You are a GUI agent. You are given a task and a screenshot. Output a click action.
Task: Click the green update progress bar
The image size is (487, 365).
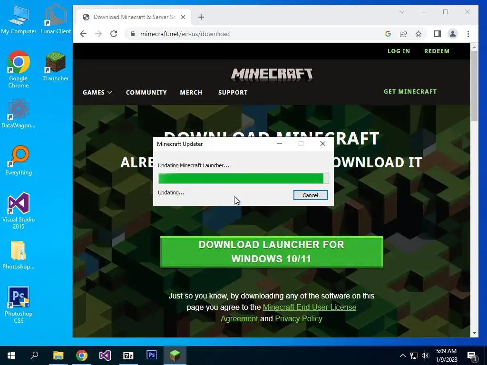pos(243,179)
